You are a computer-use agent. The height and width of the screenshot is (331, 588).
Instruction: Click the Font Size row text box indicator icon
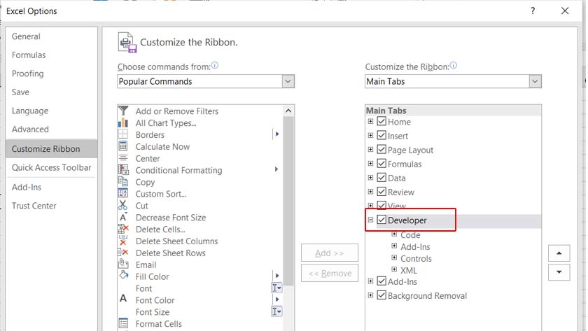click(276, 311)
